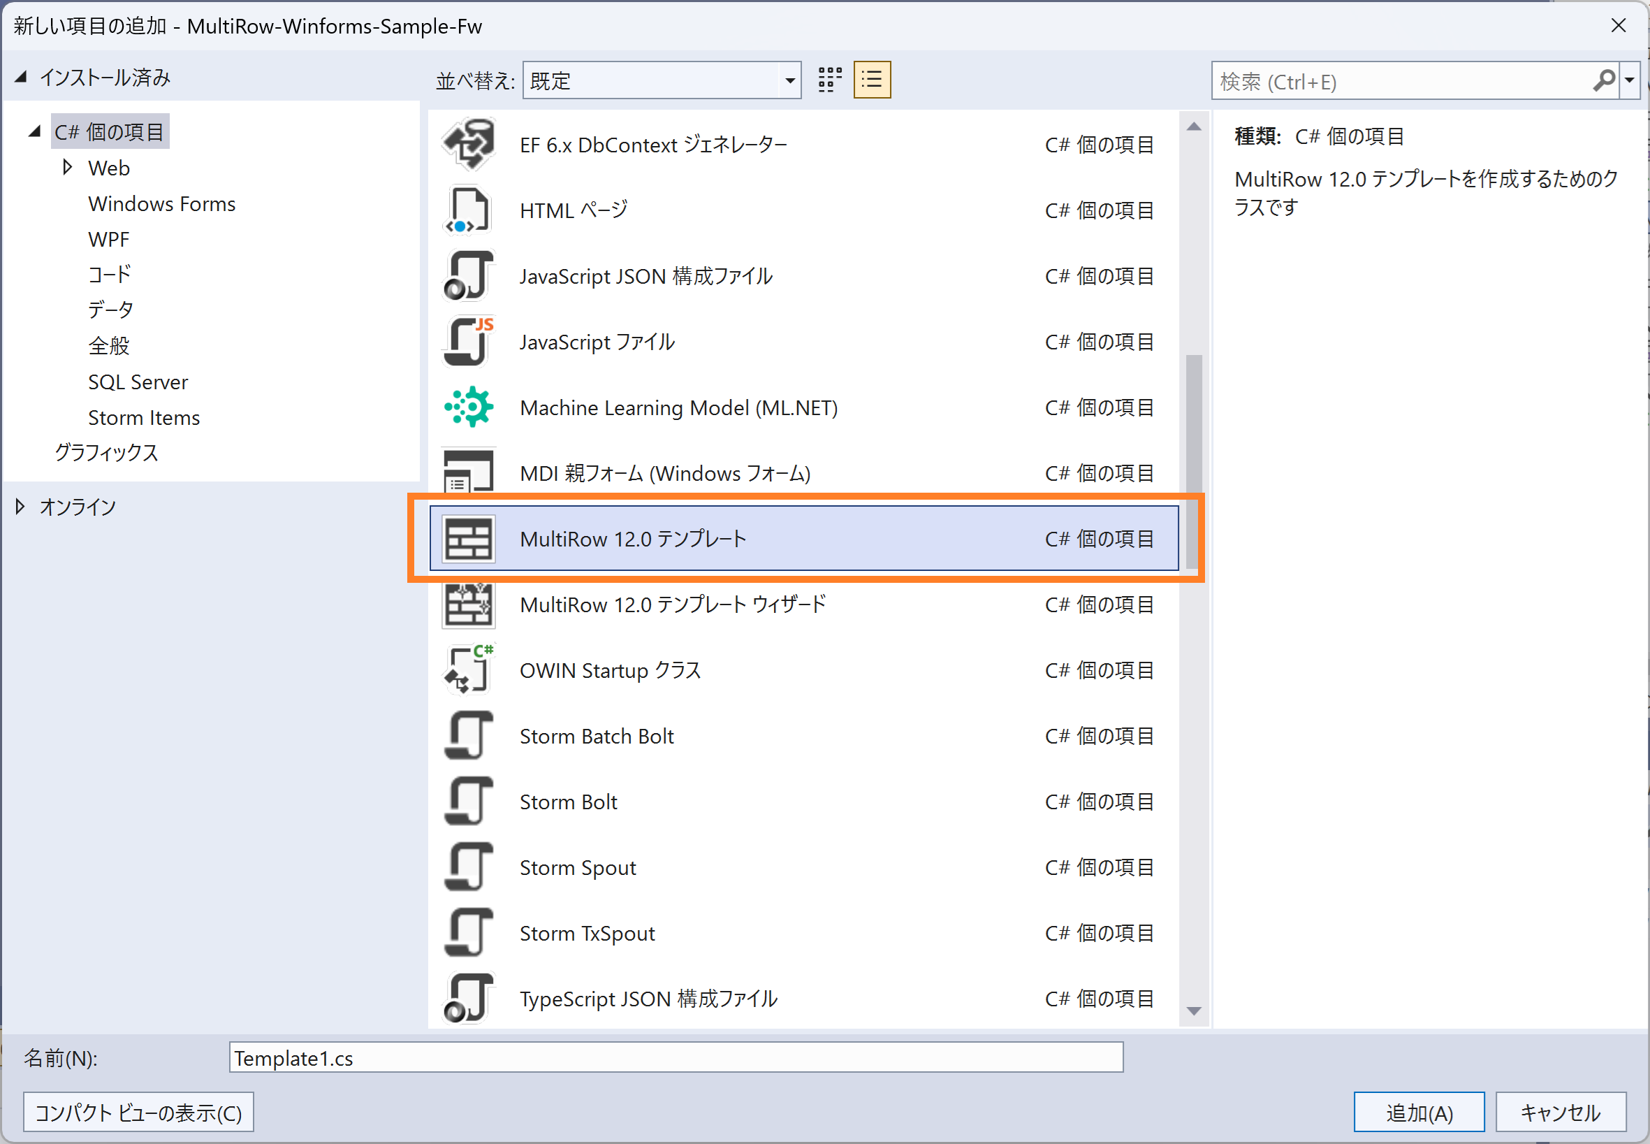Click the HTML page template icon
The height and width of the screenshot is (1144, 1650).
point(469,210)
